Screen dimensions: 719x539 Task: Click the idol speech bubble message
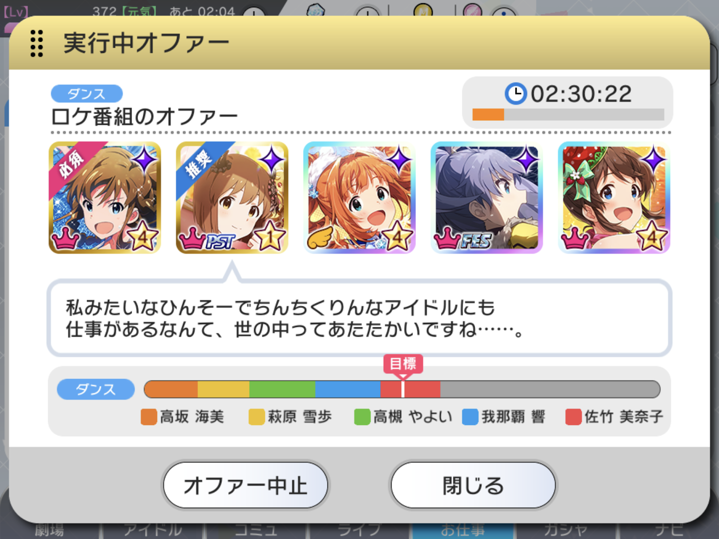tap(359, 318)
